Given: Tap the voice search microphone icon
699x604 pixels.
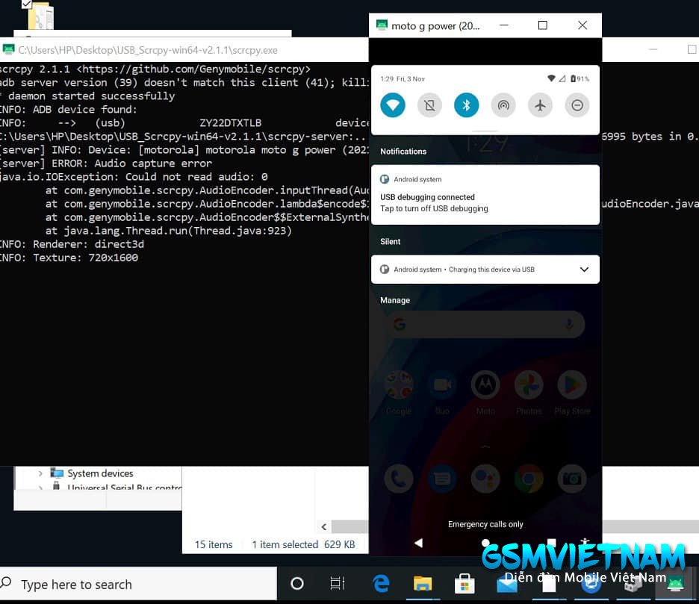Looking at the screenshot, I should coord(569,324).
